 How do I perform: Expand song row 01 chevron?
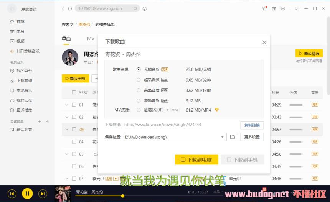(67, 105)
